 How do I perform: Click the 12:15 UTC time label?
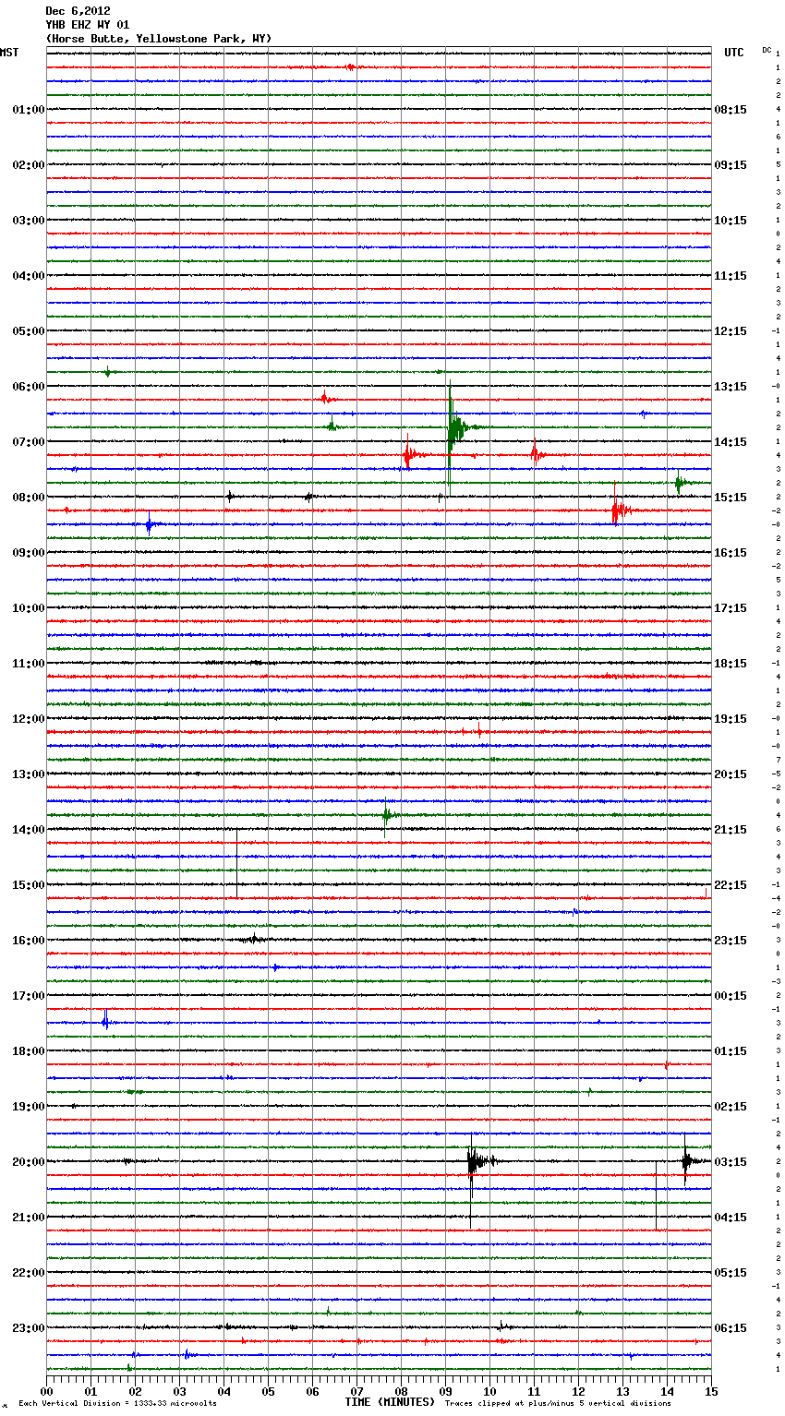(x=731, y=331)
